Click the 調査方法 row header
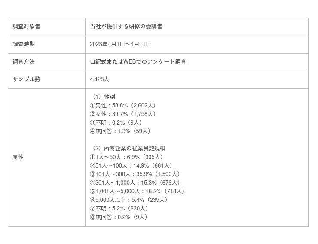This screenshot has width=318, height=244. pyautogui.click(x=24, y=62)
